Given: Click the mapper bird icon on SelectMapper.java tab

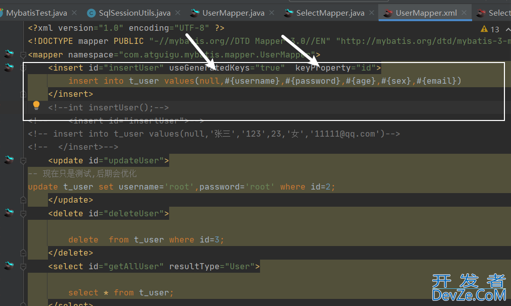Looking at the screenshot, I should pos(288,13).
